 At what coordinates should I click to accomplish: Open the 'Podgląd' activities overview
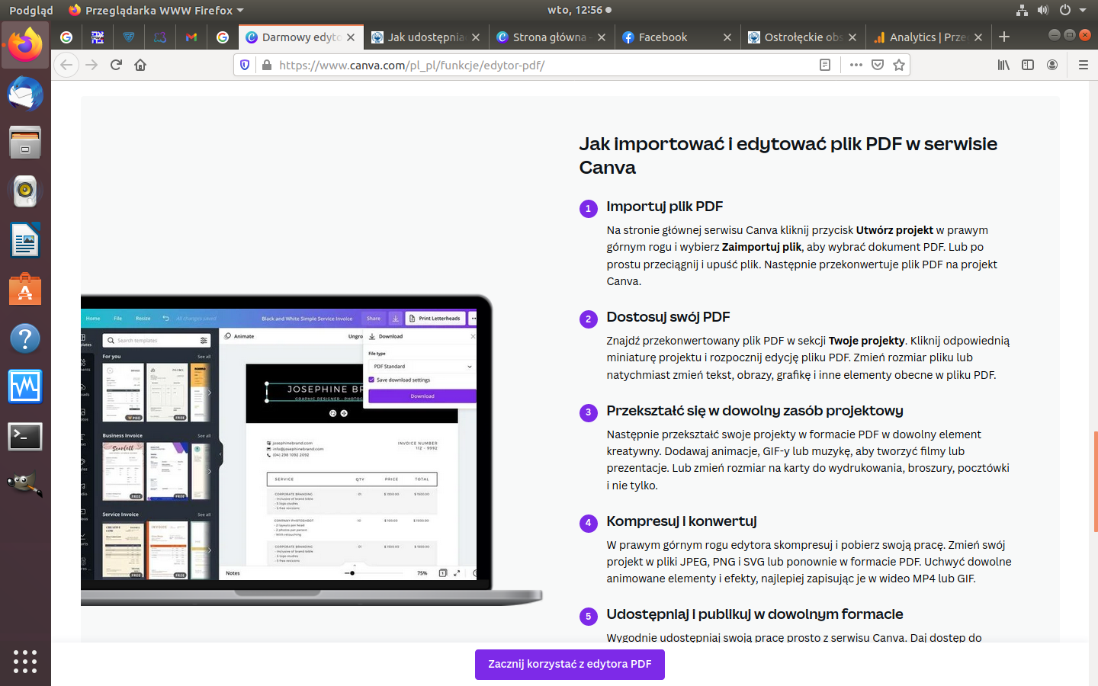pos(30,10)
